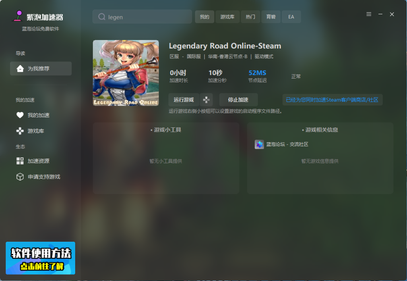Click the 暂无小工具提供 placeholder text
The width and height of the screenshot is (407, 281).
[x=166, y=161]
